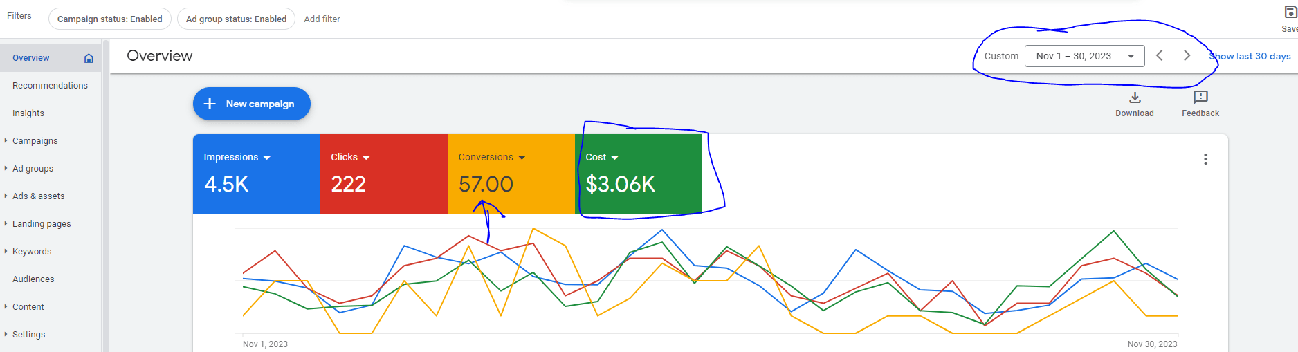Go to next date range arrow
The image size is (1298, 352).
(1187, 55)
